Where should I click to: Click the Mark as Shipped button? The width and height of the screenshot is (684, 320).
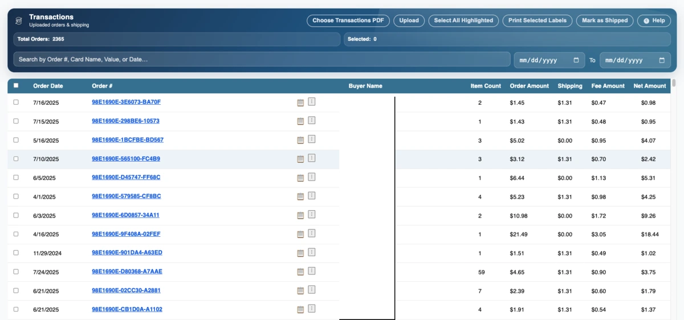[604, 20]
